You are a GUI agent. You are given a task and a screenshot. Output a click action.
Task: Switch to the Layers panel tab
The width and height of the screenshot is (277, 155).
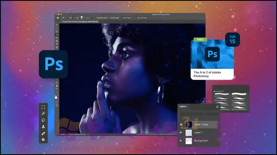[x=183, y=106]
